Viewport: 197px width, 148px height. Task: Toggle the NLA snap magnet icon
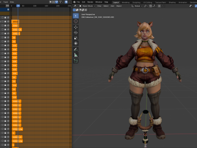pos(66,2)
